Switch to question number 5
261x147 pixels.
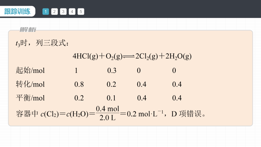[81, 12]
